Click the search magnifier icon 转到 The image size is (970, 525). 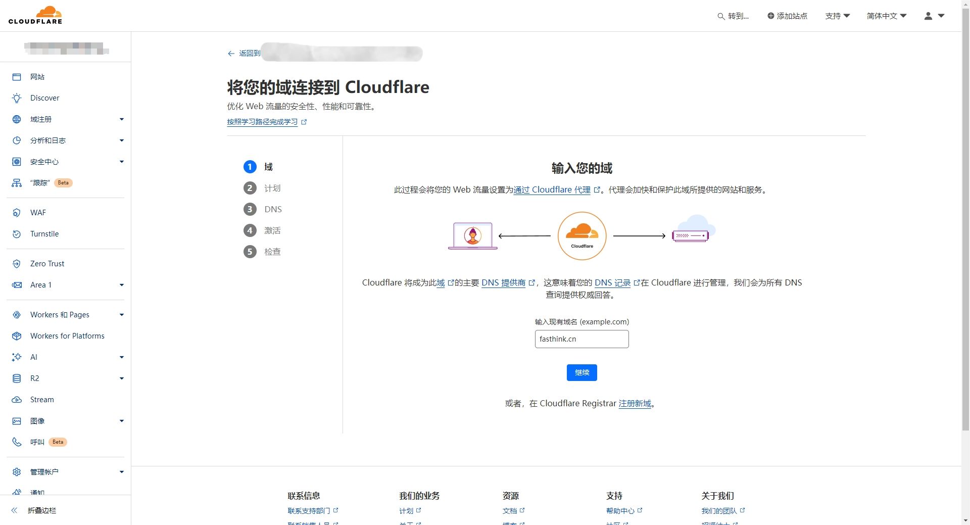(721, 16)
